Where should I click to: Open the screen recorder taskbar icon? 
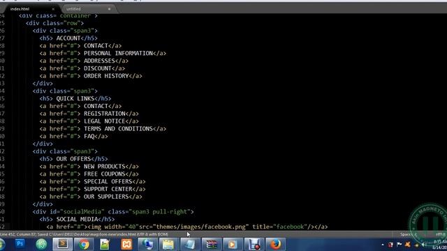254,244
